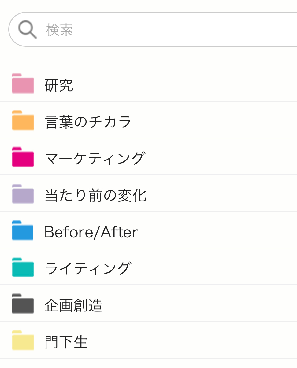Select the teal ライティング folder icon

[23, 267]
